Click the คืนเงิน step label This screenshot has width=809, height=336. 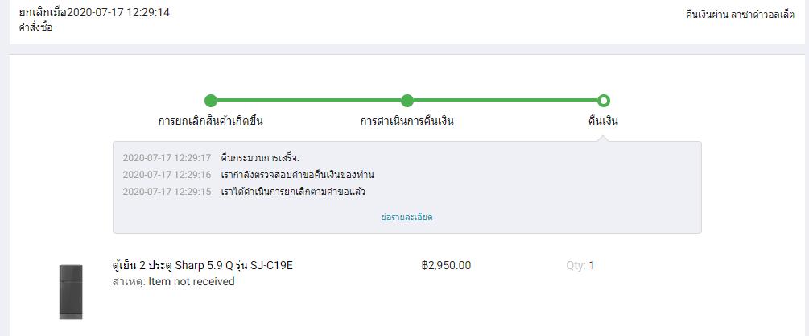pyautogui.click(x=604, y=122)
